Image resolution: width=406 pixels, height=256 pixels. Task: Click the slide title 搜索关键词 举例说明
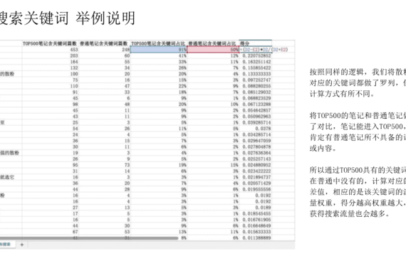(67, 18)
